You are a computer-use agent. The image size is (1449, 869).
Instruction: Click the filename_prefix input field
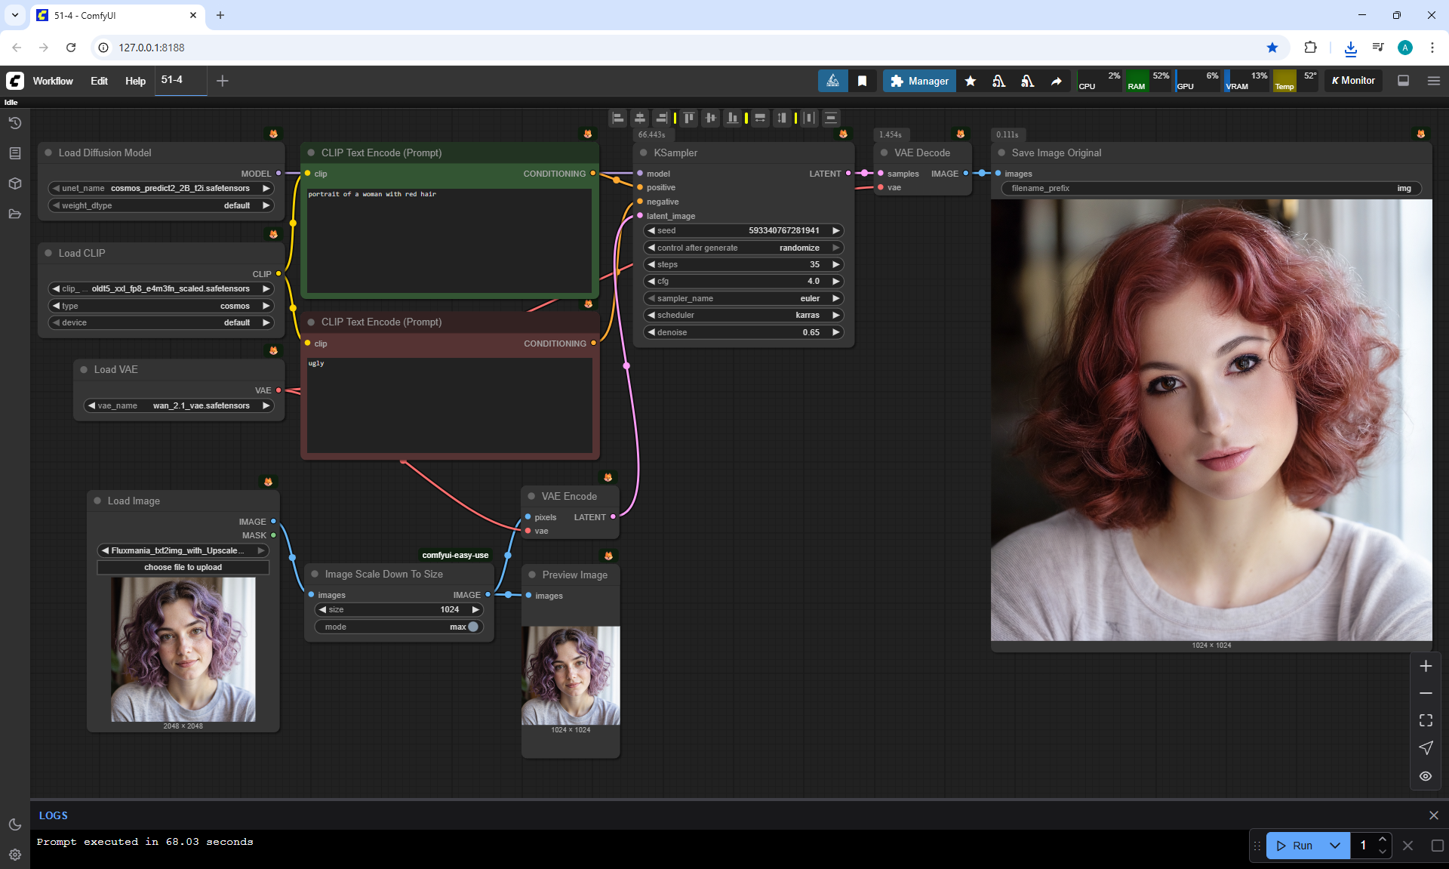tap(1211, 188)
